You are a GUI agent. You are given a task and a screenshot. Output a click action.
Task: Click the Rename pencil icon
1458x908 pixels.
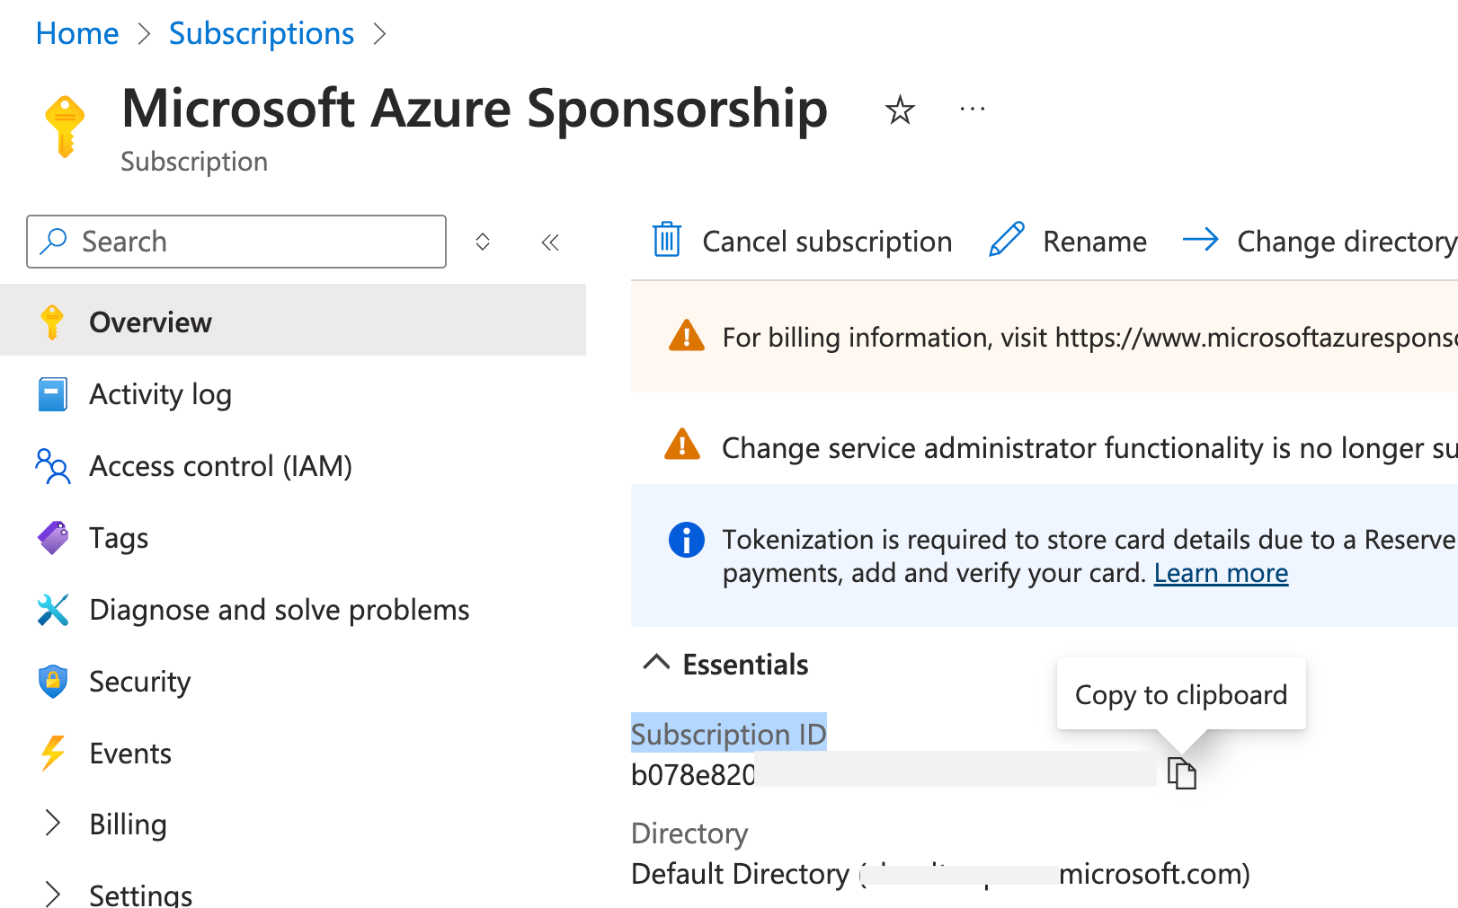click(x=1006, y=241)
